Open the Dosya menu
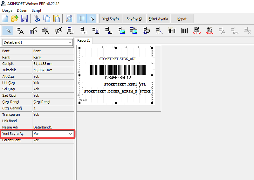This screenshot has width=254, height=180. click(x=7, y=10)
